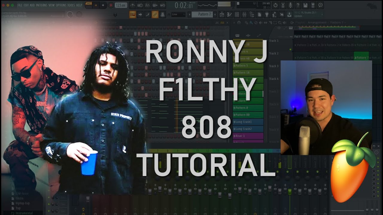383x215 pixels.
Task: Open the Line snap dropdown
Action: click(178, 14)
